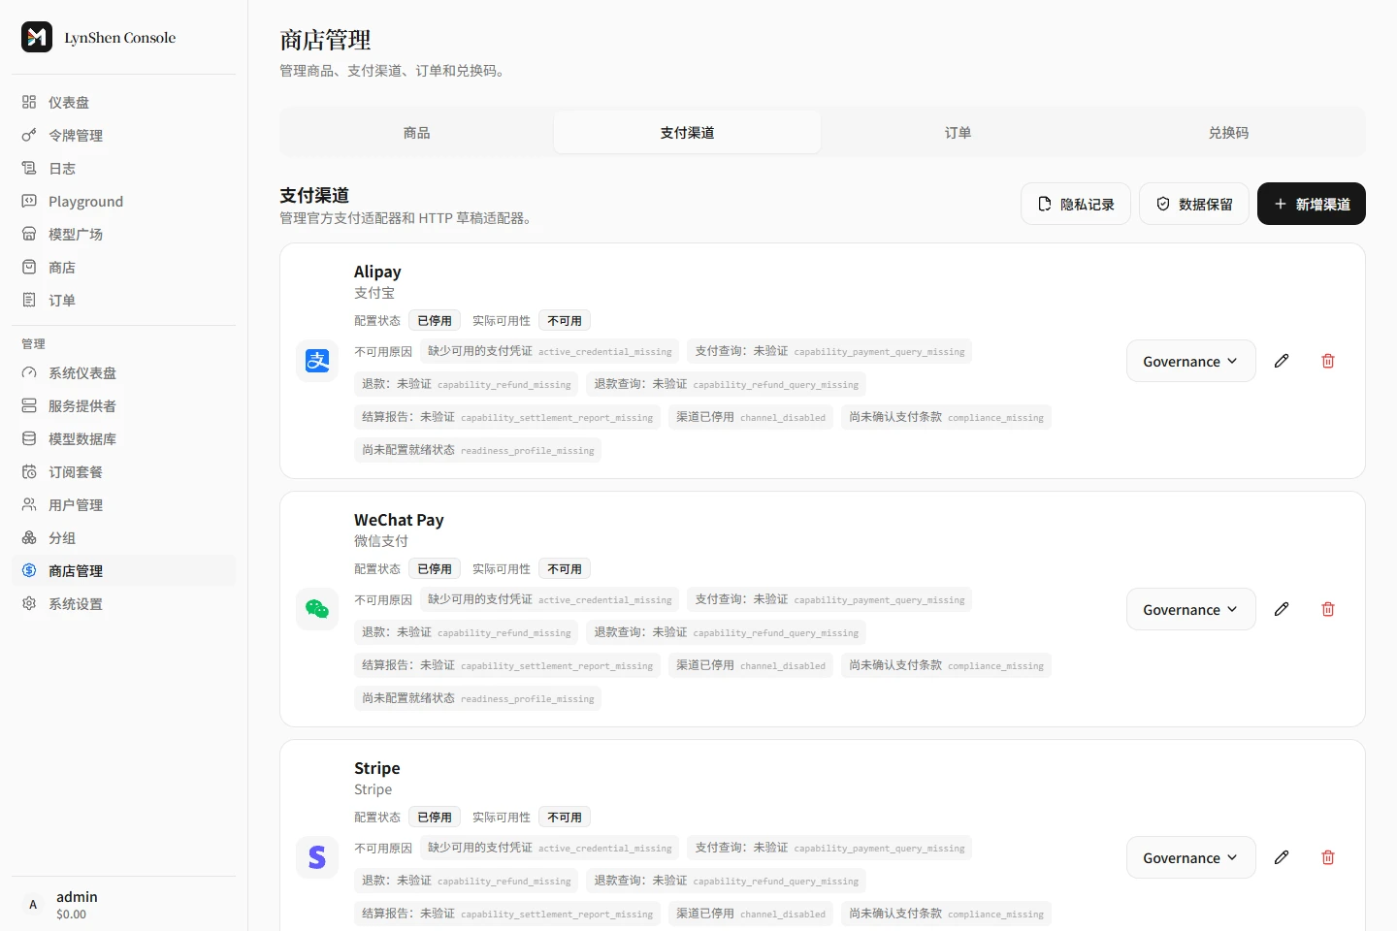The image size is (1397, 931).
Task: Edit the Alipay channel with the pencil icon
Action: pos(1282,361)
